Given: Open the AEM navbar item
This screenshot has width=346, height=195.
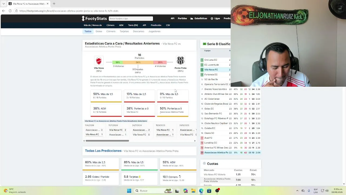Looking at the screenshot, I should (x=121, y=25).
